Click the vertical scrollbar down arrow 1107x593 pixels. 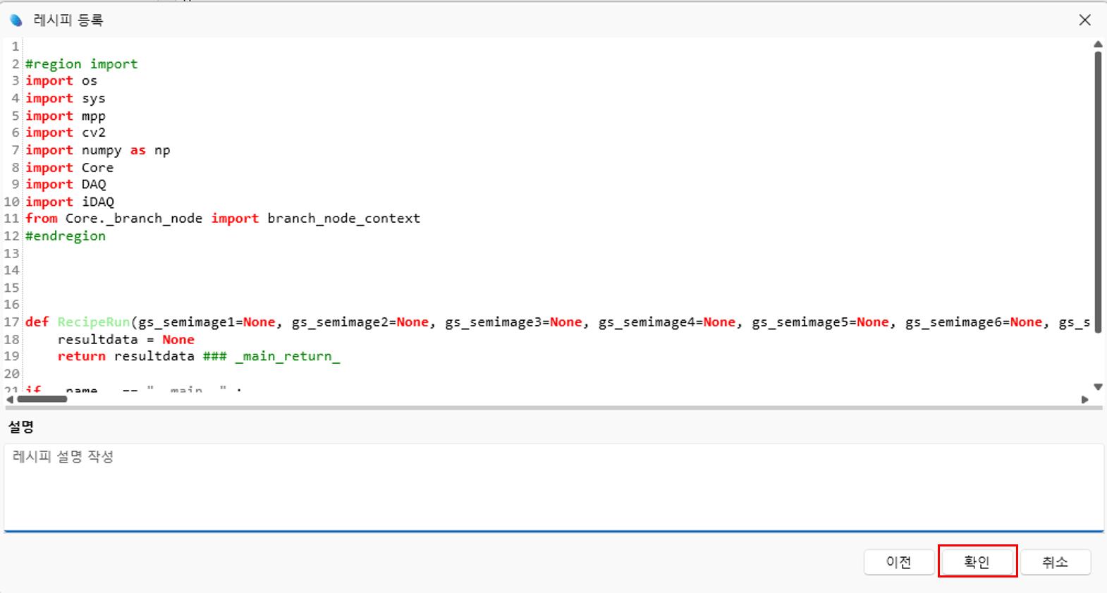point(1098,386)
